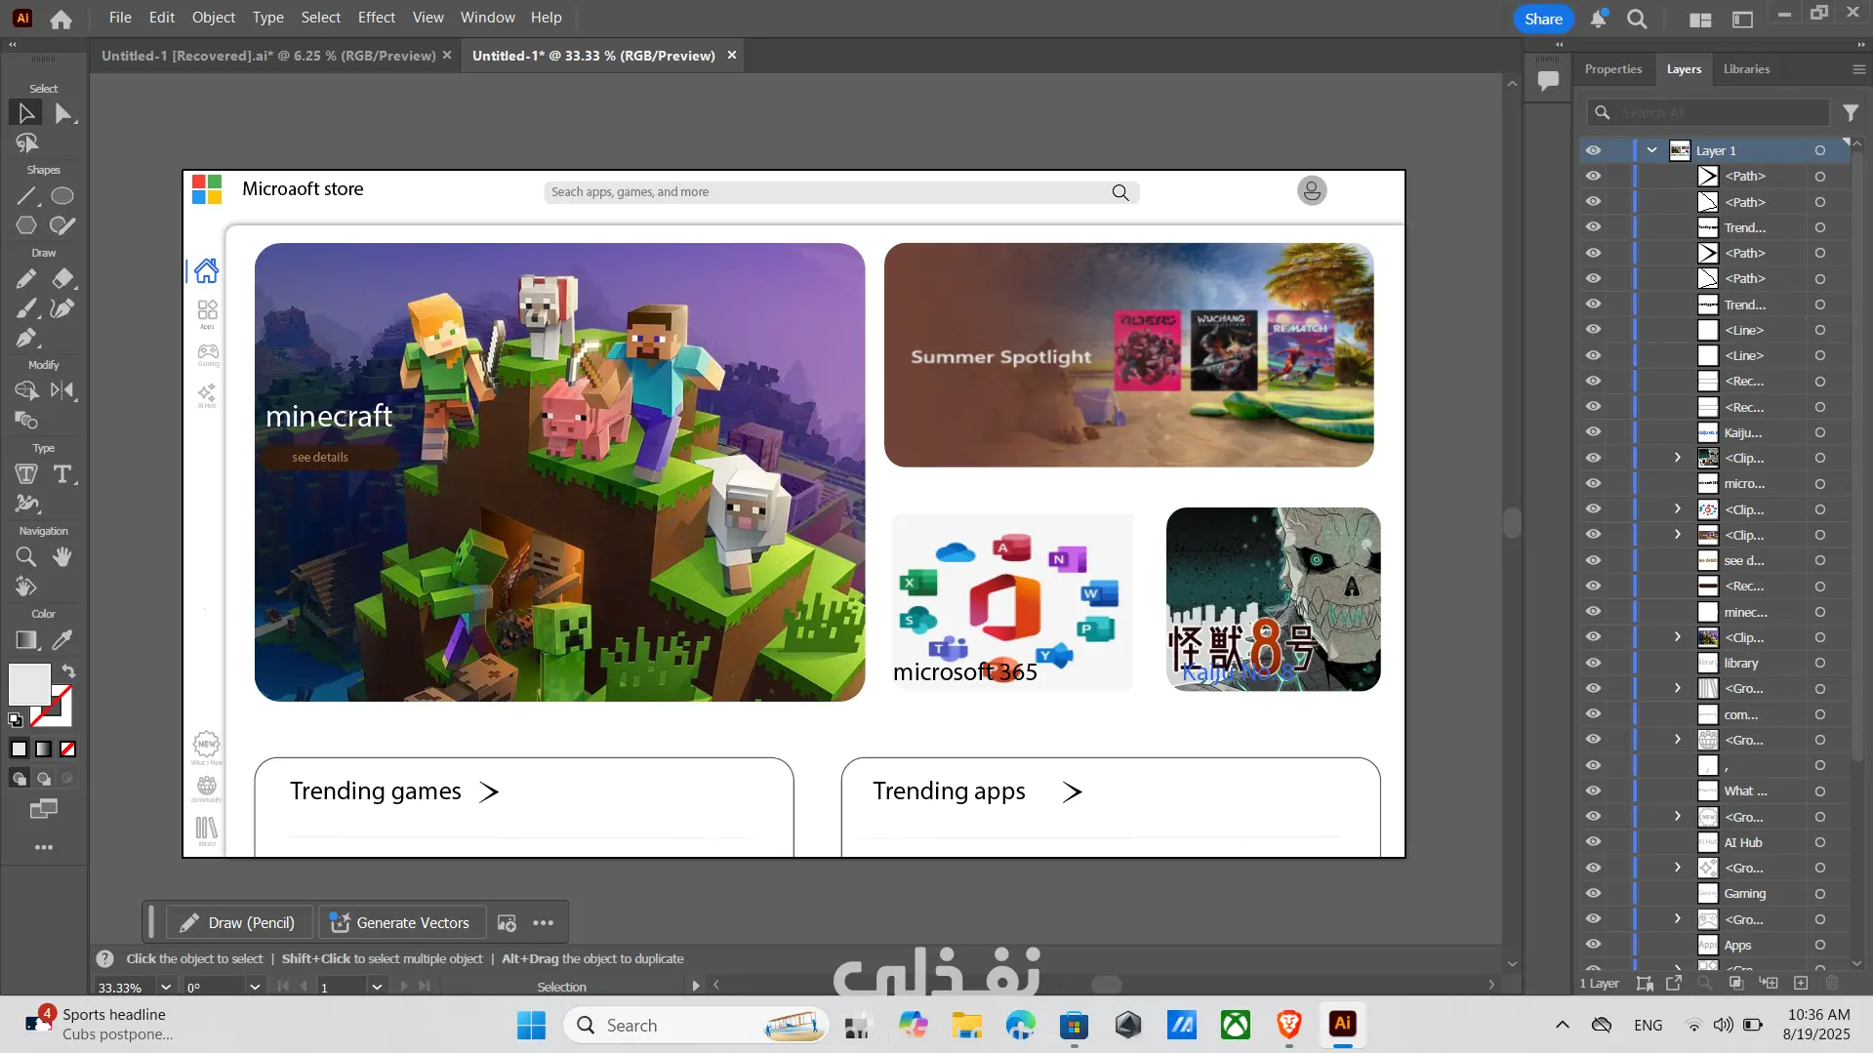Image resolution: width=1873 pixels, height=1053 pixels.
Task: Open the rotation angle dropdown
Action: tap(255, 987)
